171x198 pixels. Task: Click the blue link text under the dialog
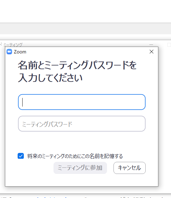[53, 197]
